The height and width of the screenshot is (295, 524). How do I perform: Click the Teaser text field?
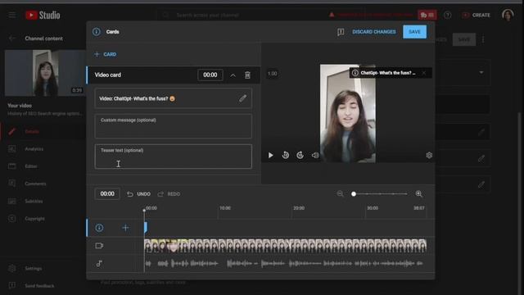[173, 157]
